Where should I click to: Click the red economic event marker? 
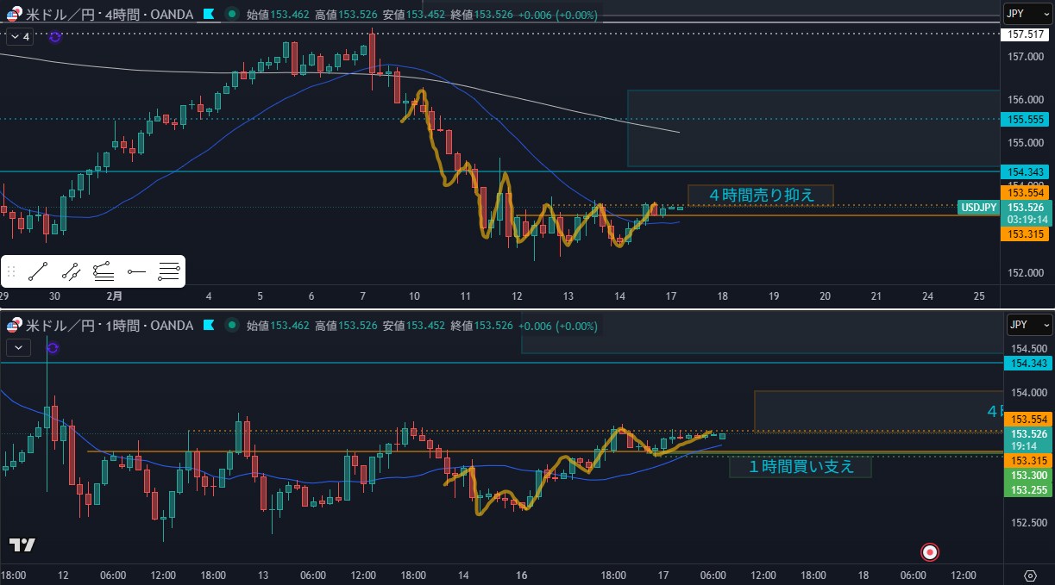(x=930, y=552)
